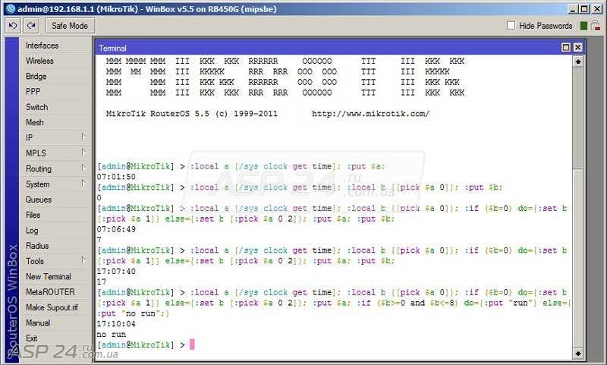Toggle the Hide Passwords checkbox
Image resolution: width=607 pixels, height=365 pixels.
point(511,26)
